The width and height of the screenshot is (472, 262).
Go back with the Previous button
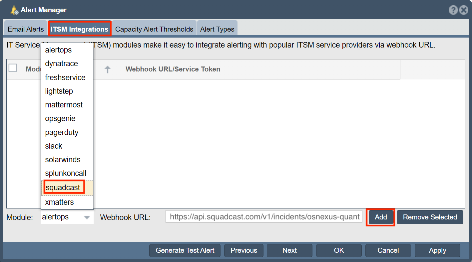tap(244, 250)
